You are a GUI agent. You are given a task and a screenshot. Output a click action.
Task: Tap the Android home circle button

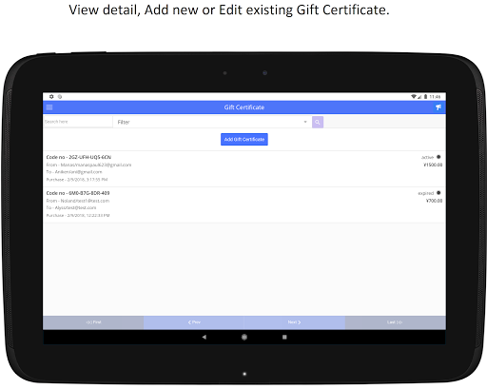click(x=244, y=337)
